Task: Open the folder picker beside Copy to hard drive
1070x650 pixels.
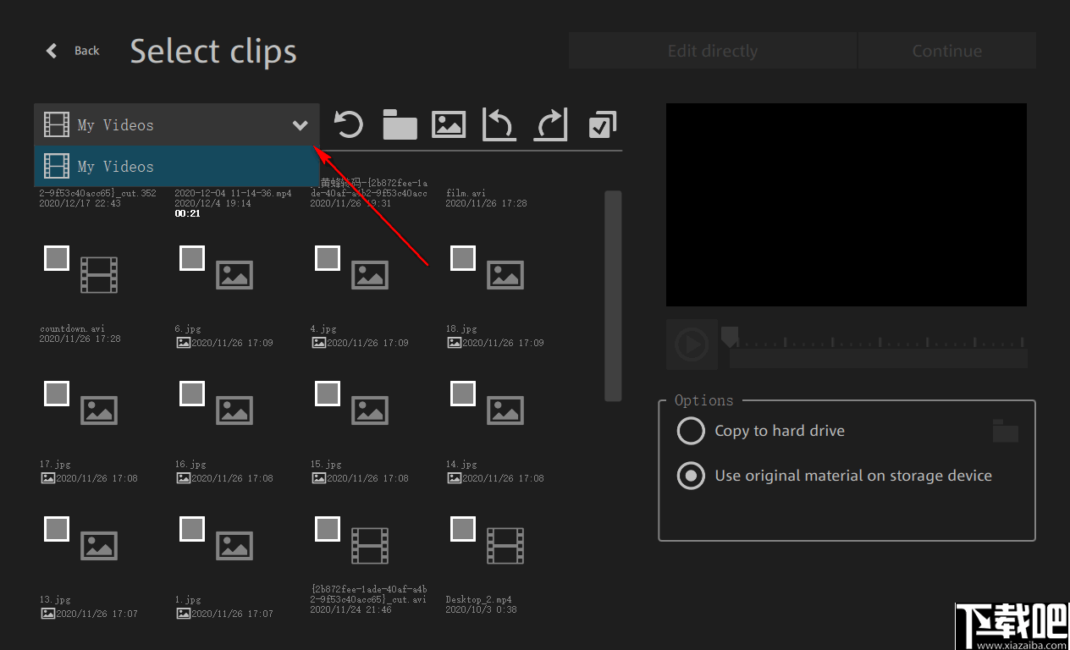Action: [1004, 431]
